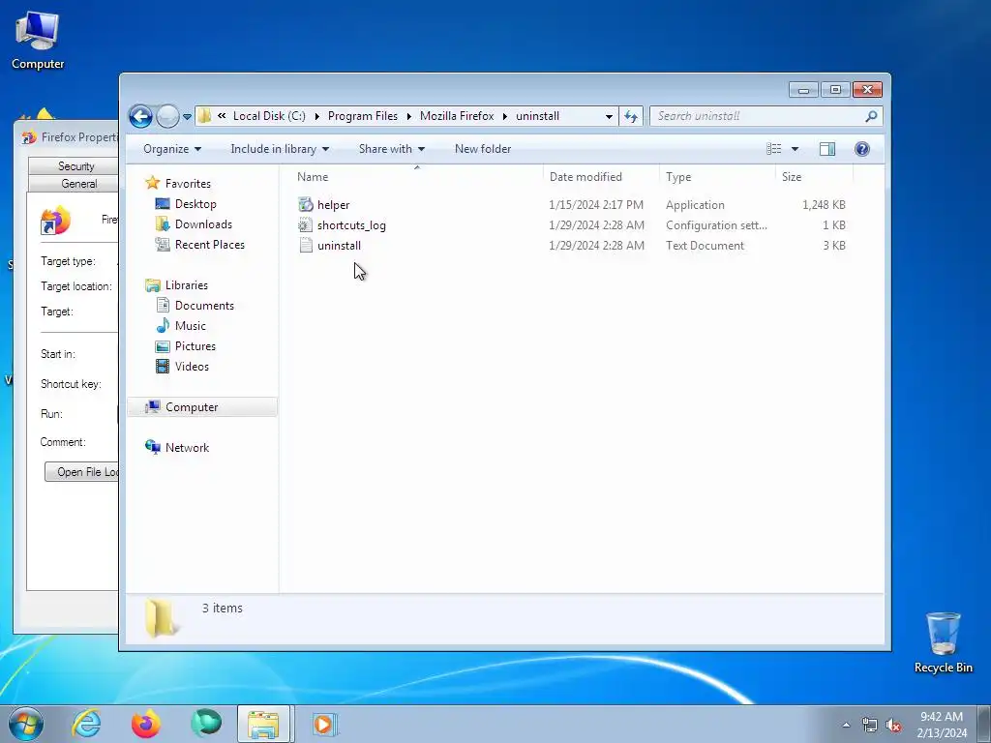The image size is (991, 743).
Task: Click the green globe taskbar icon
Action: (x=206, y=724)
